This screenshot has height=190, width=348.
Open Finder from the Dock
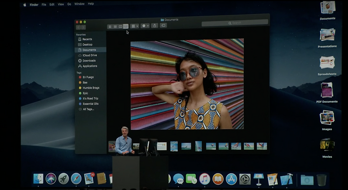38,179
